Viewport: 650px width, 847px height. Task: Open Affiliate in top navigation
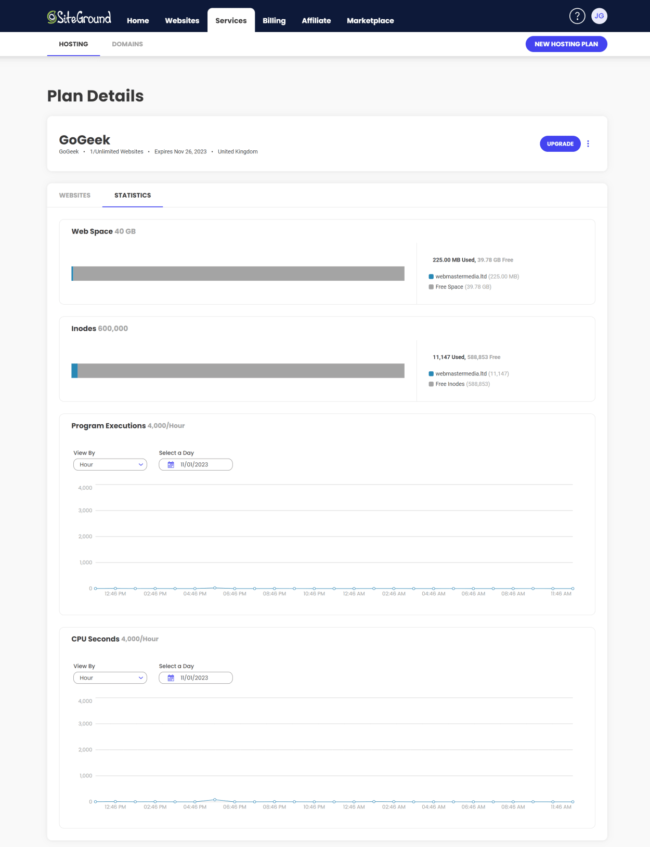point(316,21)
